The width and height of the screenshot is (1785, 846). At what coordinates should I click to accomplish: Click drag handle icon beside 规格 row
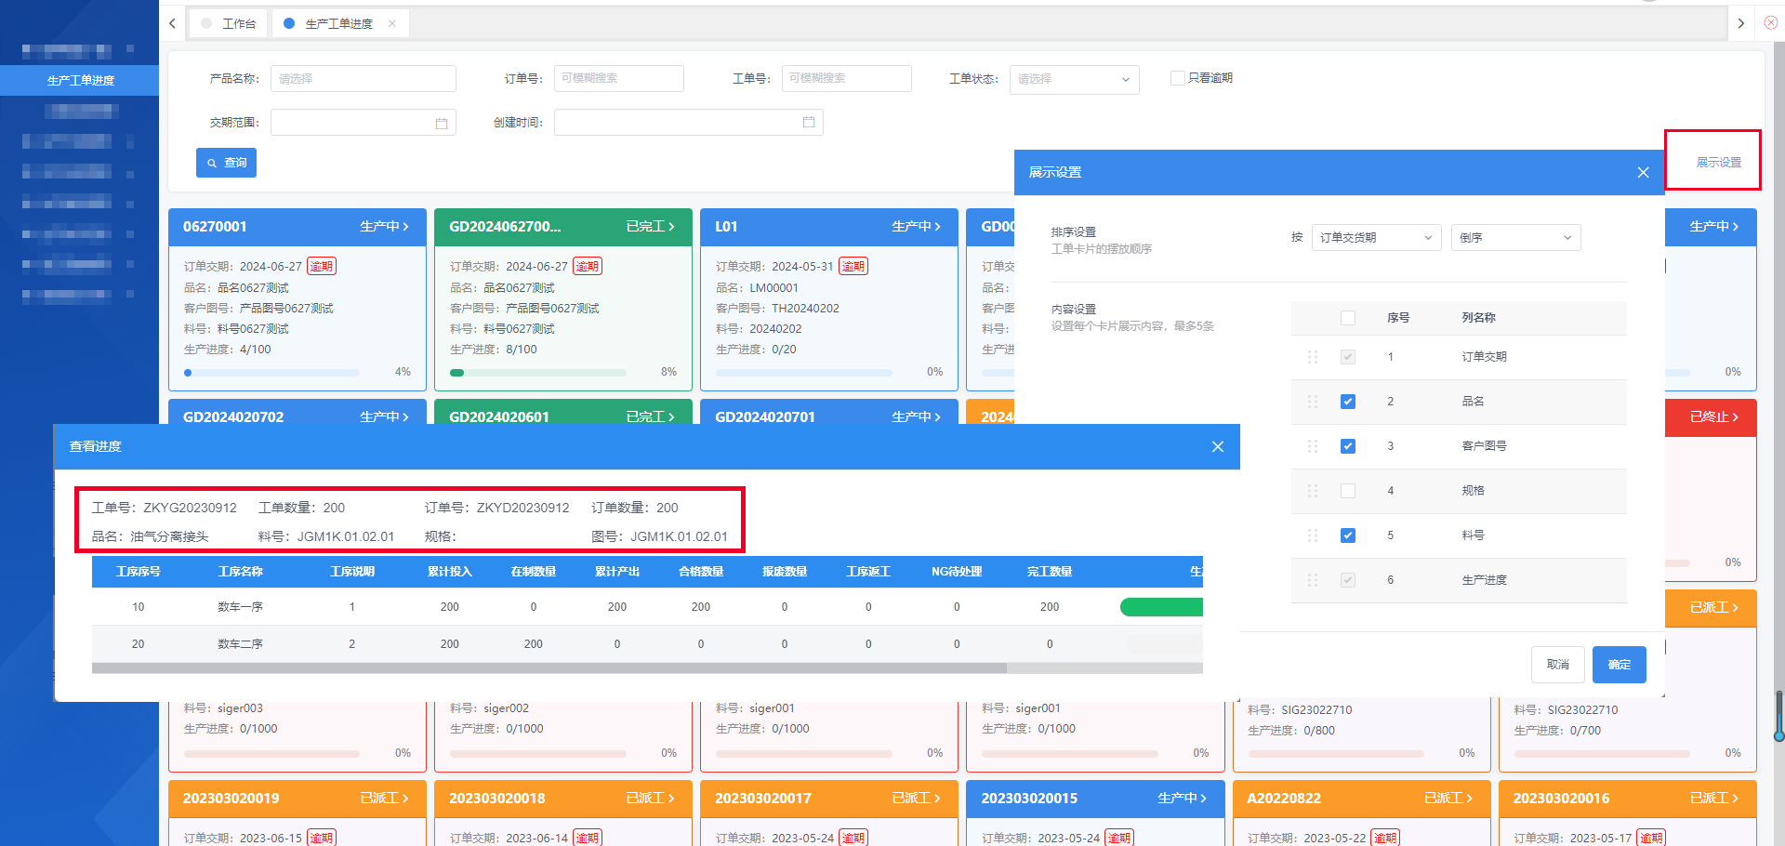coord(1313,491)
